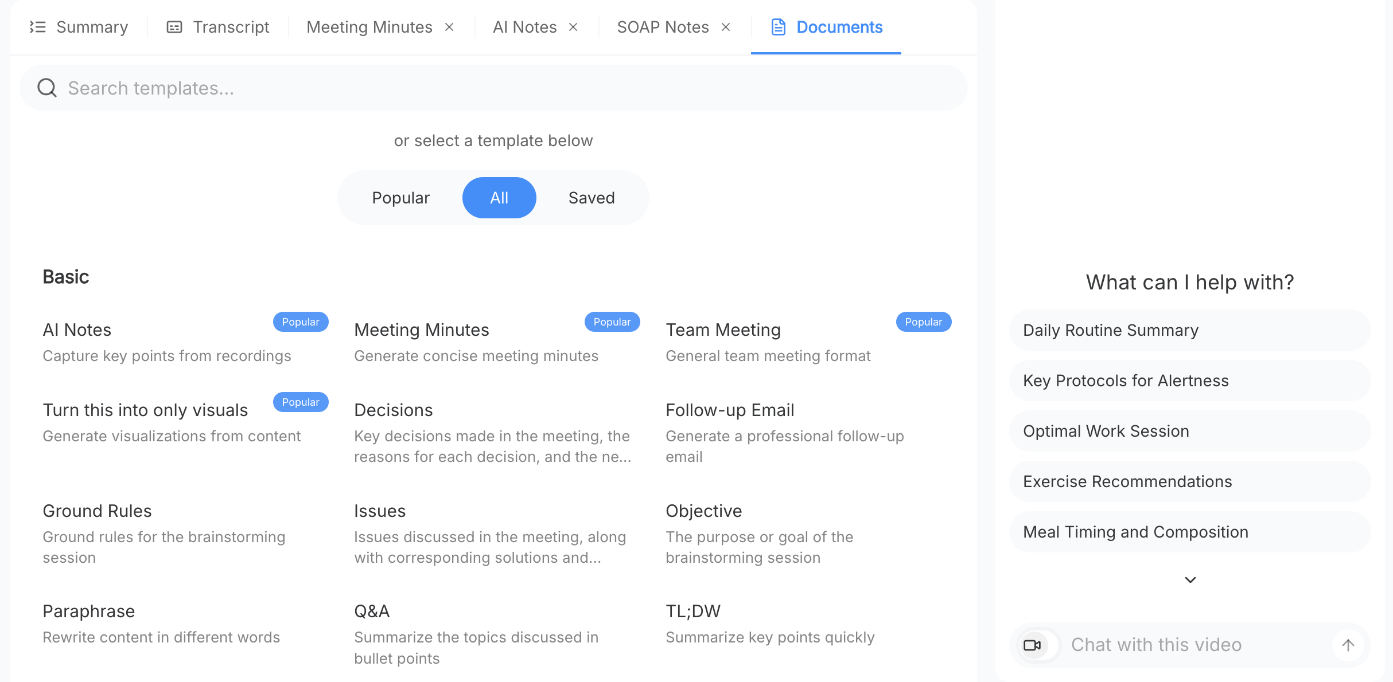Open the TL;DW template
This screenshot has width=1393, height=682.
coord(693,612)
